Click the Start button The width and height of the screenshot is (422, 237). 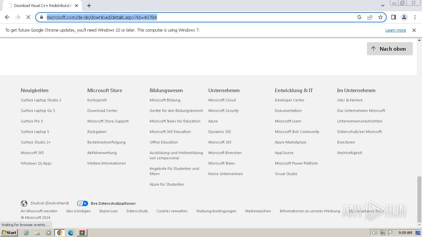coord(9,233)
